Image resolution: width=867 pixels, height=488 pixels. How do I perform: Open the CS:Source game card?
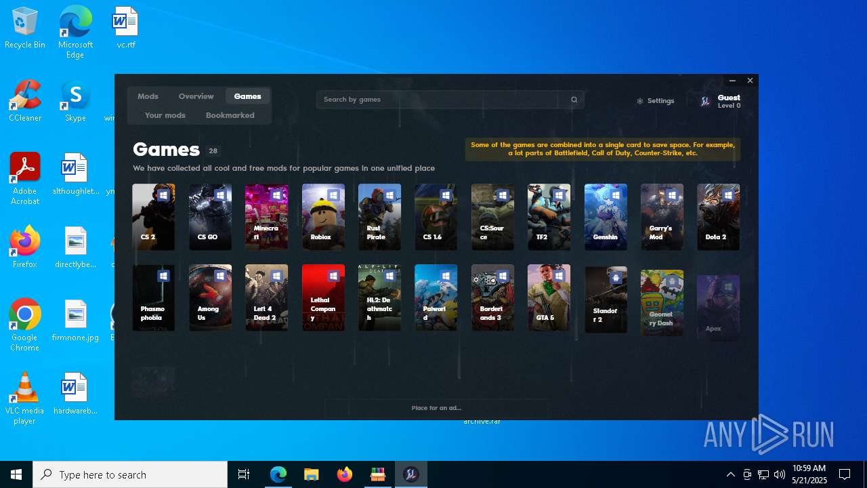pos(492,217)
